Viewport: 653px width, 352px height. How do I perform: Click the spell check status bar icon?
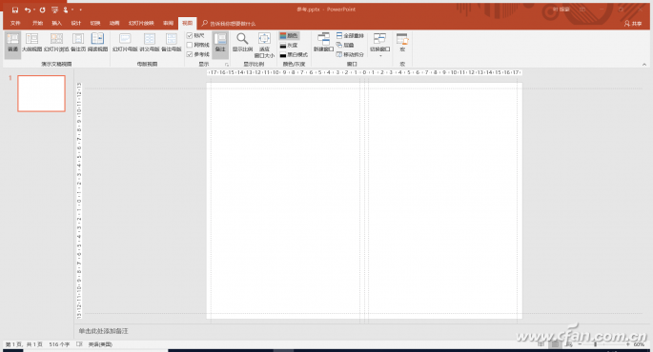coord(79,344)
